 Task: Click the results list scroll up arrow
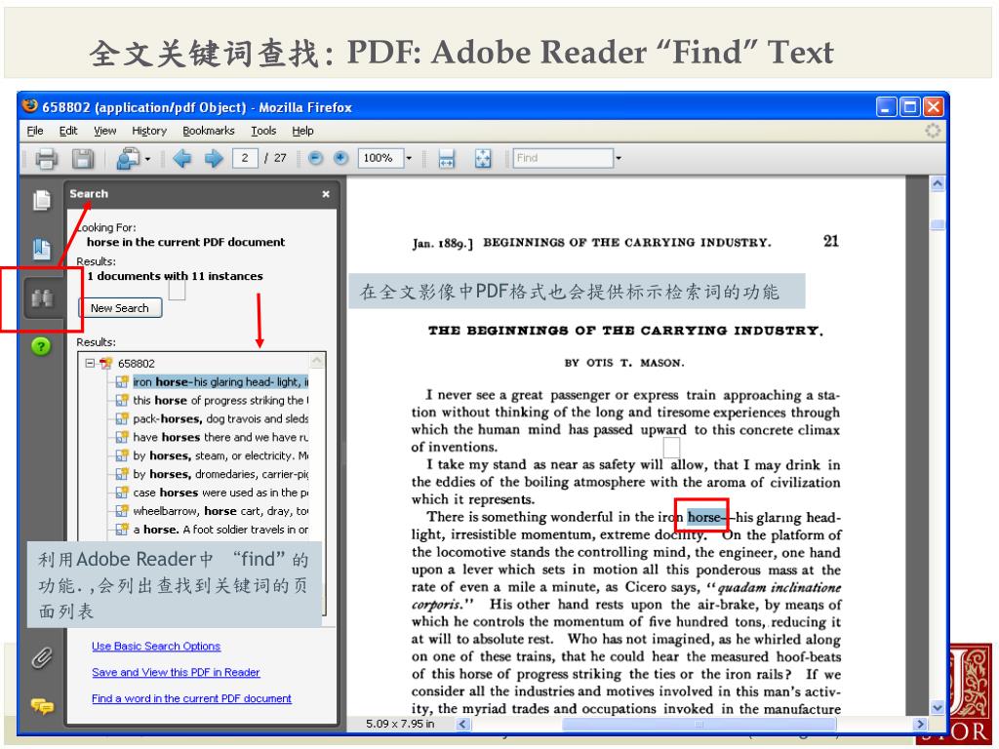(317, 362)
